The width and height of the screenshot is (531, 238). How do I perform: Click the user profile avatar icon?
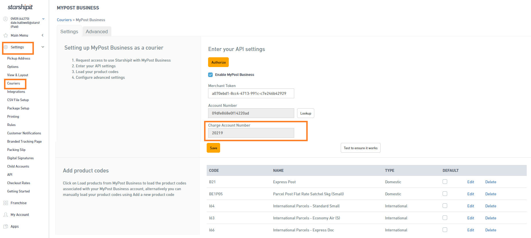coord(5,19)
